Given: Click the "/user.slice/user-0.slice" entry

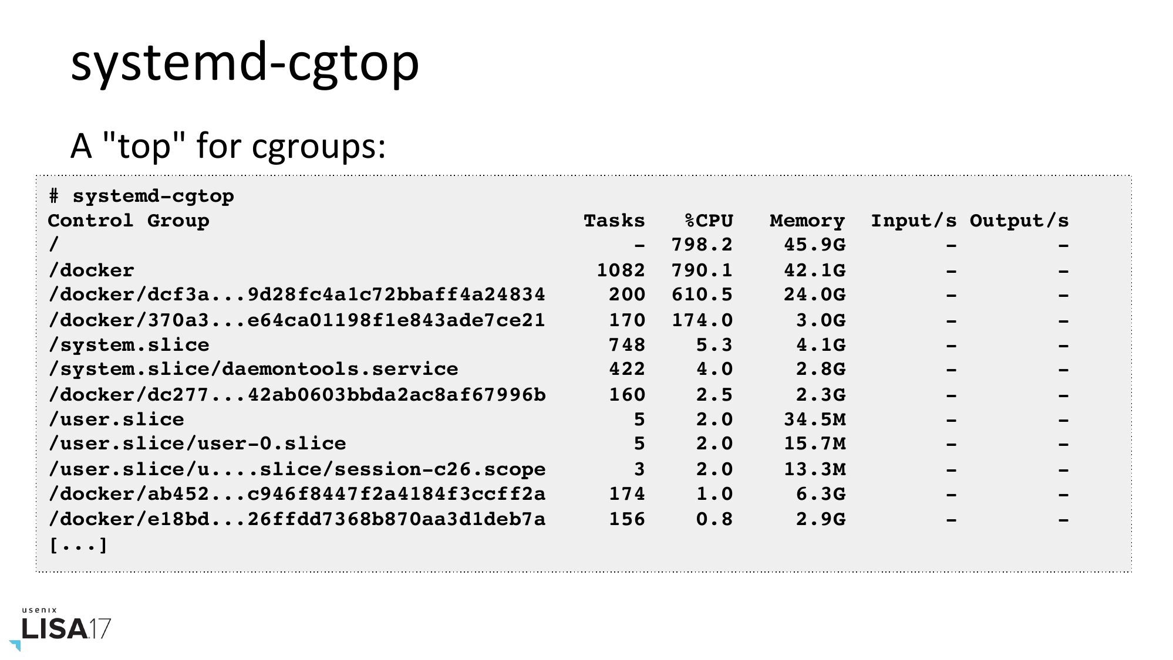Looking at the screenshot, I should click(x=197, y=444).
